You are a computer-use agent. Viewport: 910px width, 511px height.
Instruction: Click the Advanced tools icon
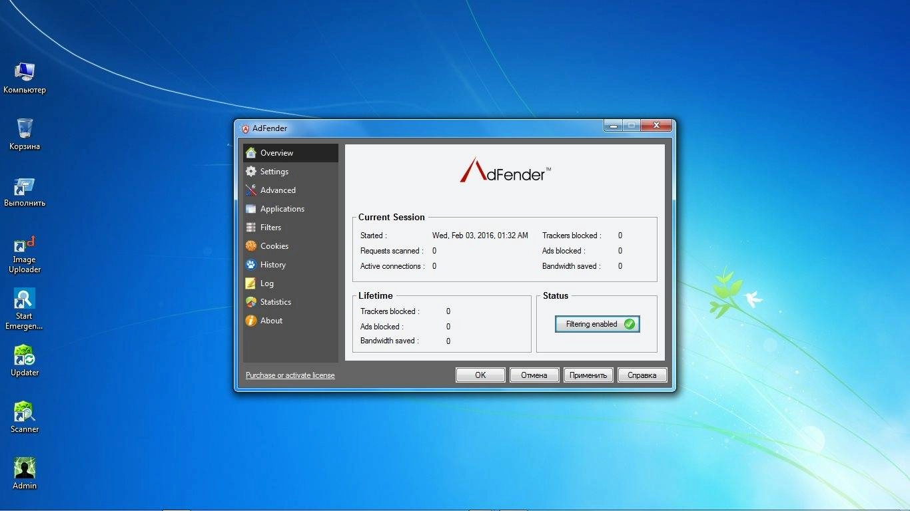(x=250, y=190)
